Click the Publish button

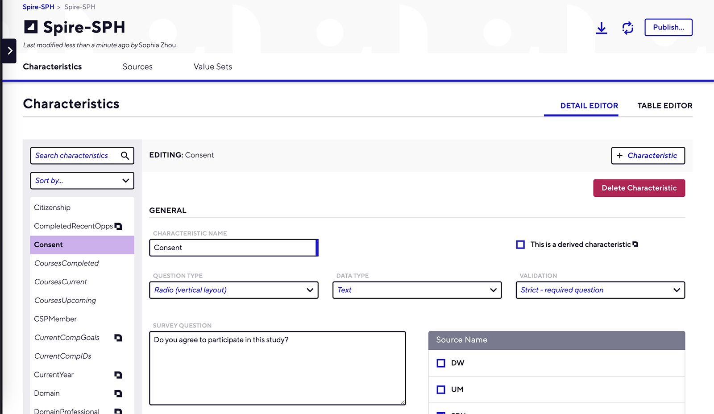668,27
